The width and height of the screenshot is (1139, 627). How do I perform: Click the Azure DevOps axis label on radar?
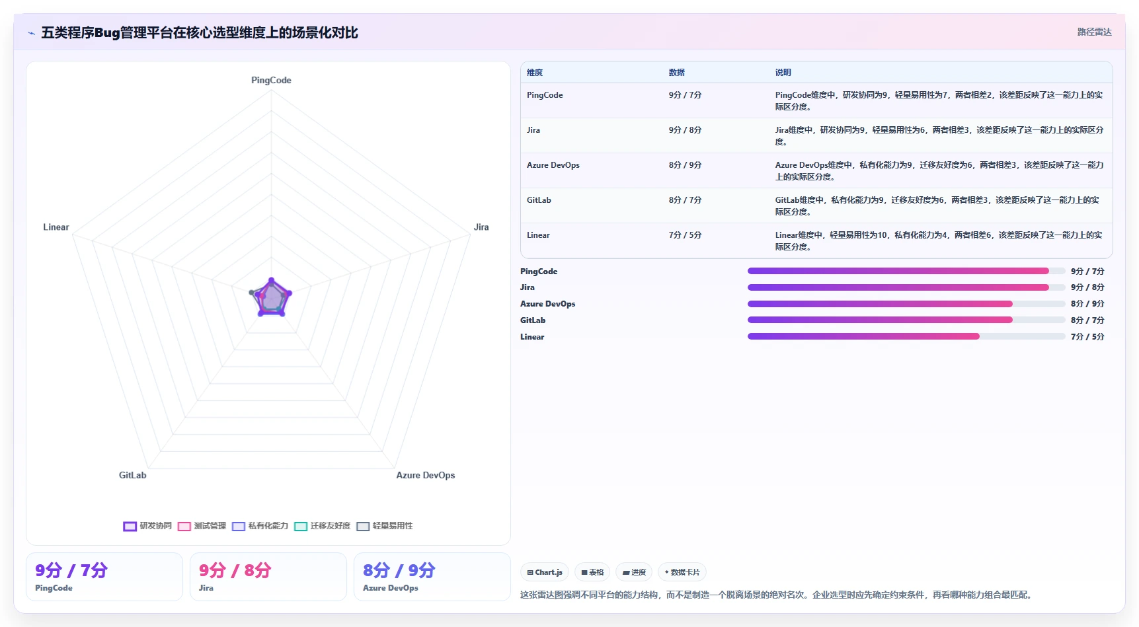[x=426, y=476]
